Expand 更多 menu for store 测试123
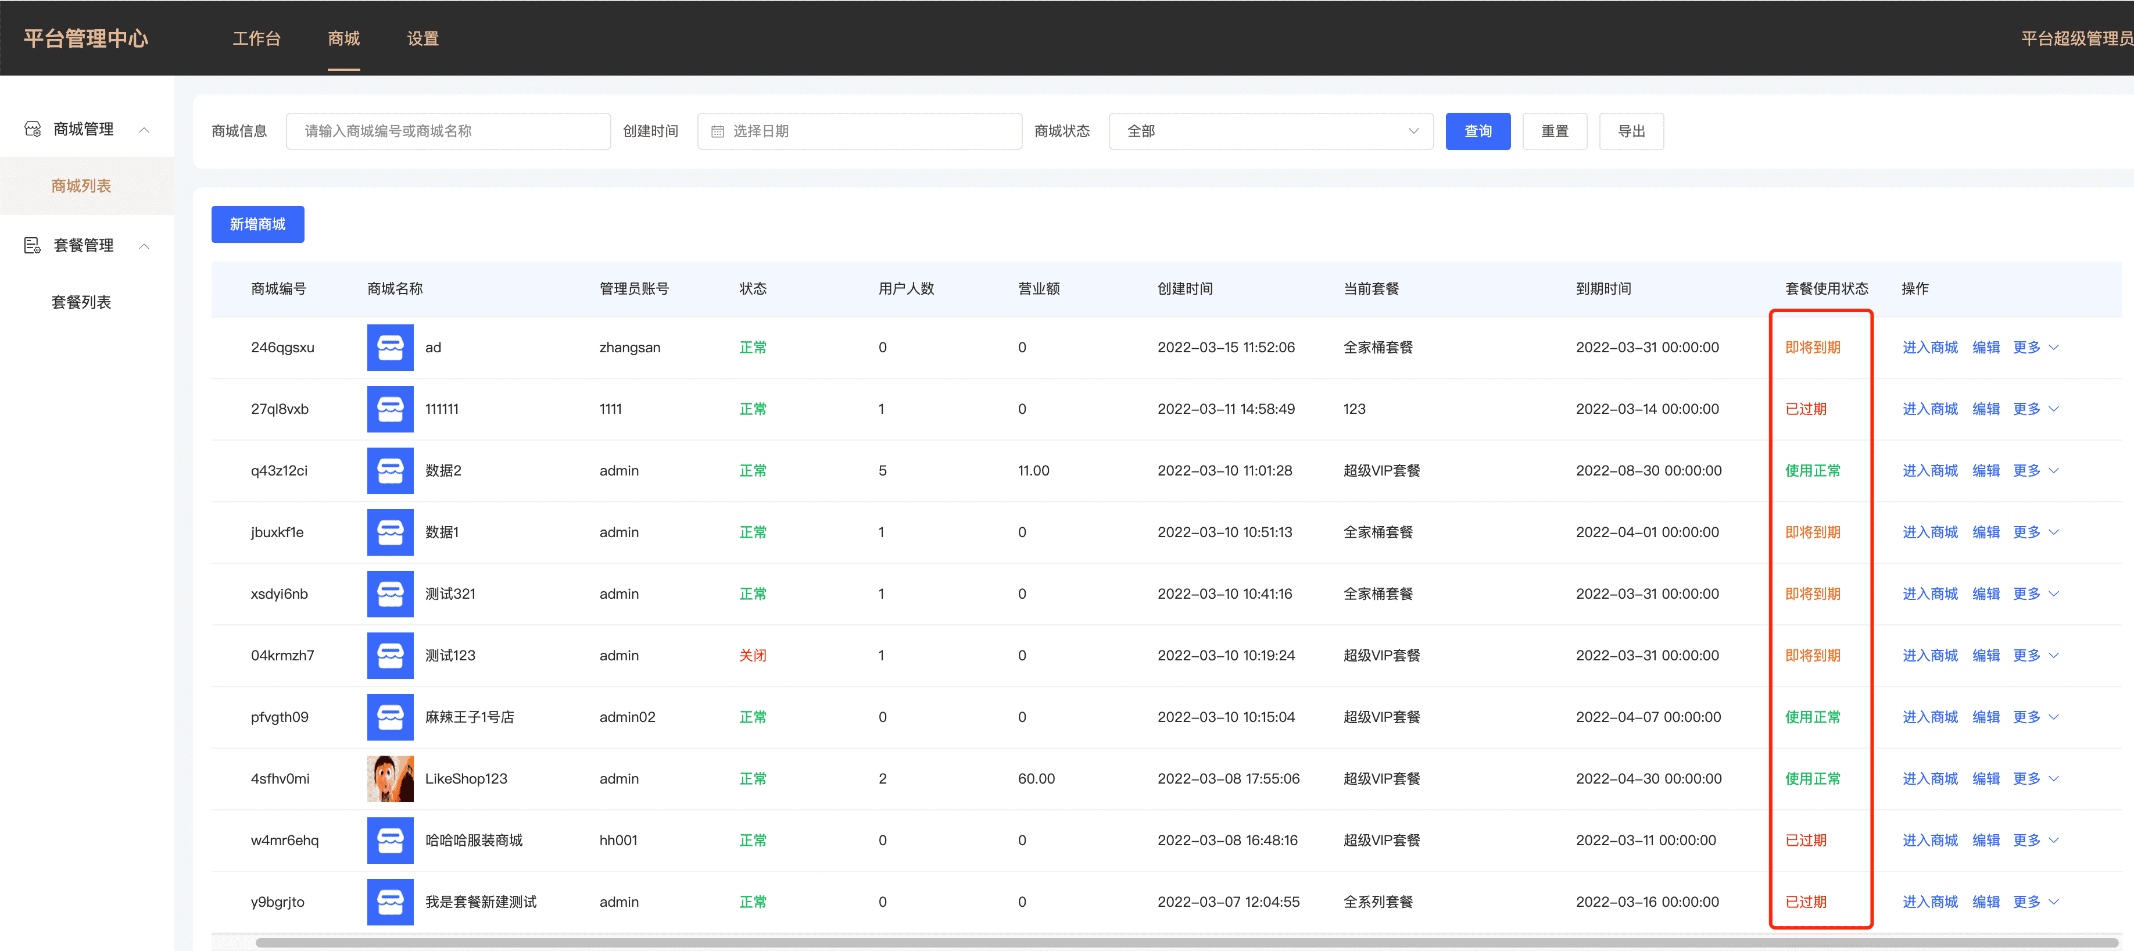Viewport: 2134px width, 951px height. click(x=2035, y=655)
